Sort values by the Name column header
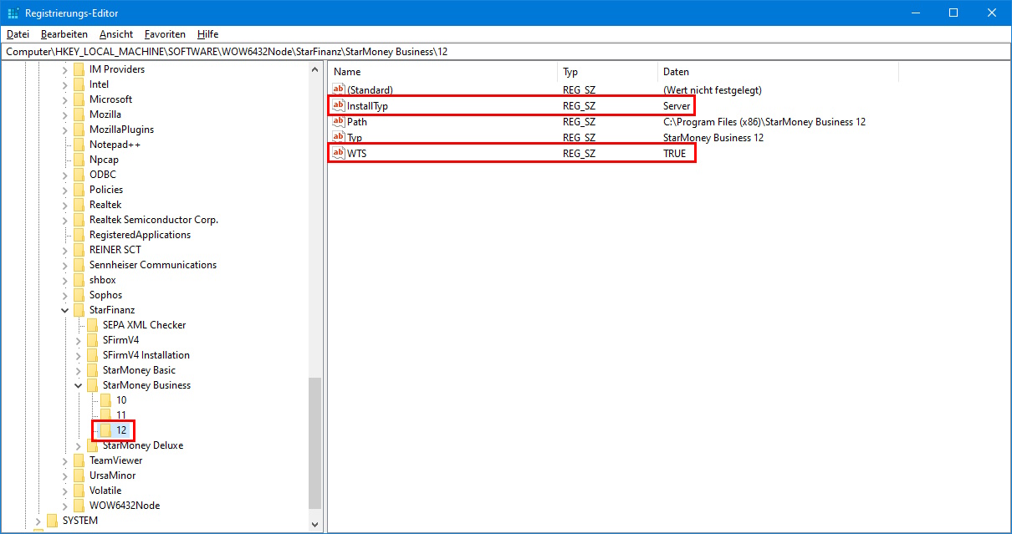The height and width of the screenshot is (534, 1012). tap(442, 72)
